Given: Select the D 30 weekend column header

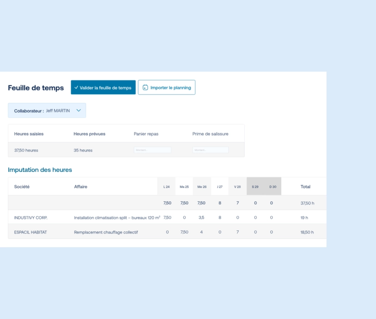Looking at the screenshot, I should point(272,187).
